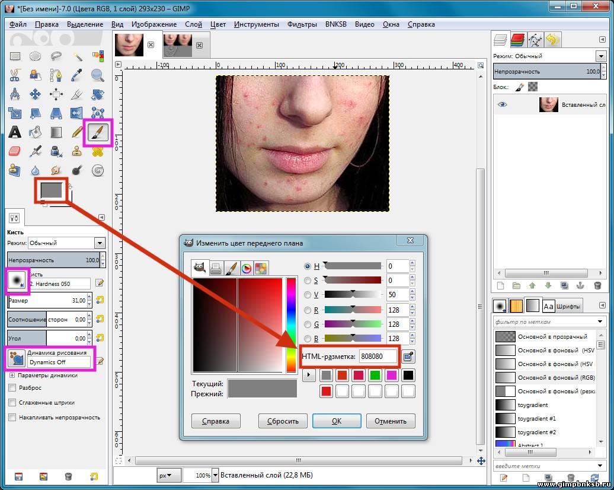Viewport: 614px width, 490px height.
Task: Click the Отменить button
Action: [391, 421]
